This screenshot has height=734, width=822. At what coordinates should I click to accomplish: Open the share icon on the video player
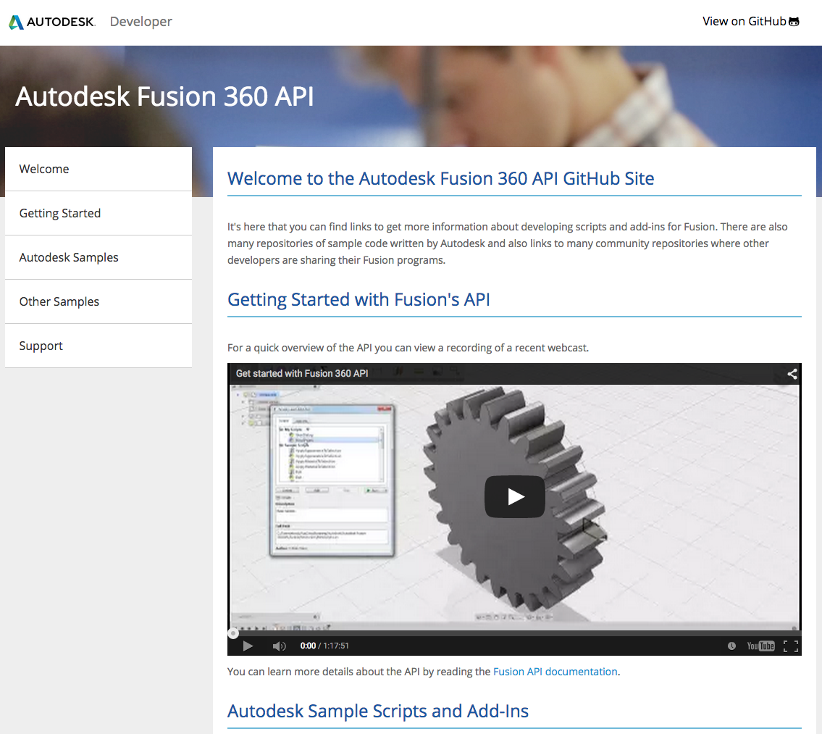click(x=791, y=374)
